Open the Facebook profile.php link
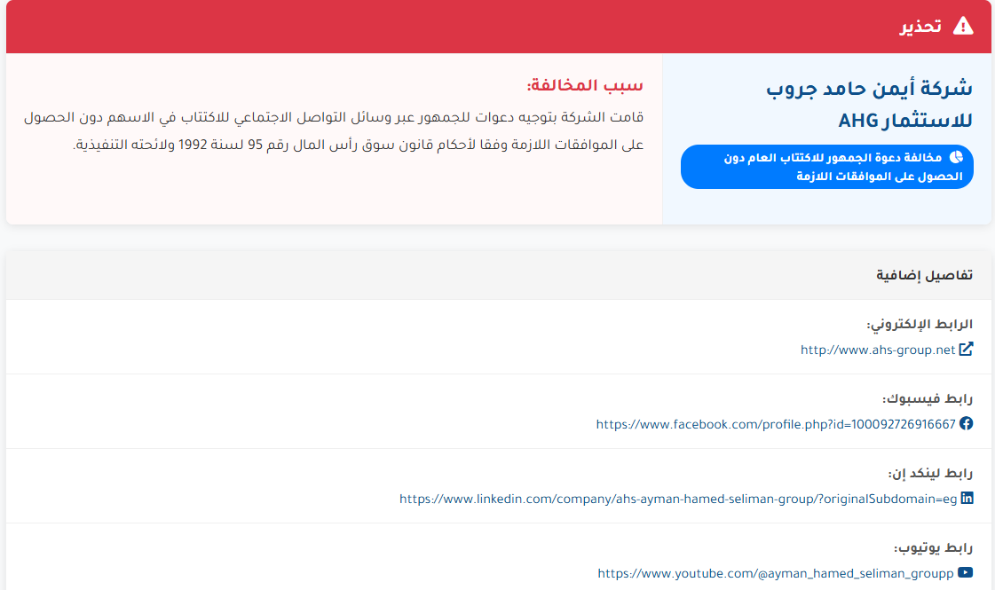Viewport: 995px width, 590px height. click(776, 424)
